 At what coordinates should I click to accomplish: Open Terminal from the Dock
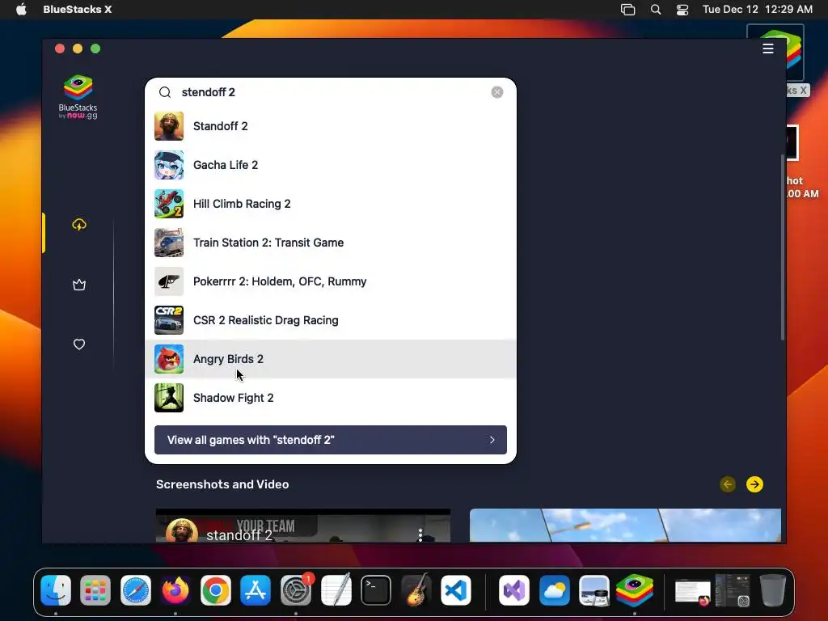pos(376,589)
